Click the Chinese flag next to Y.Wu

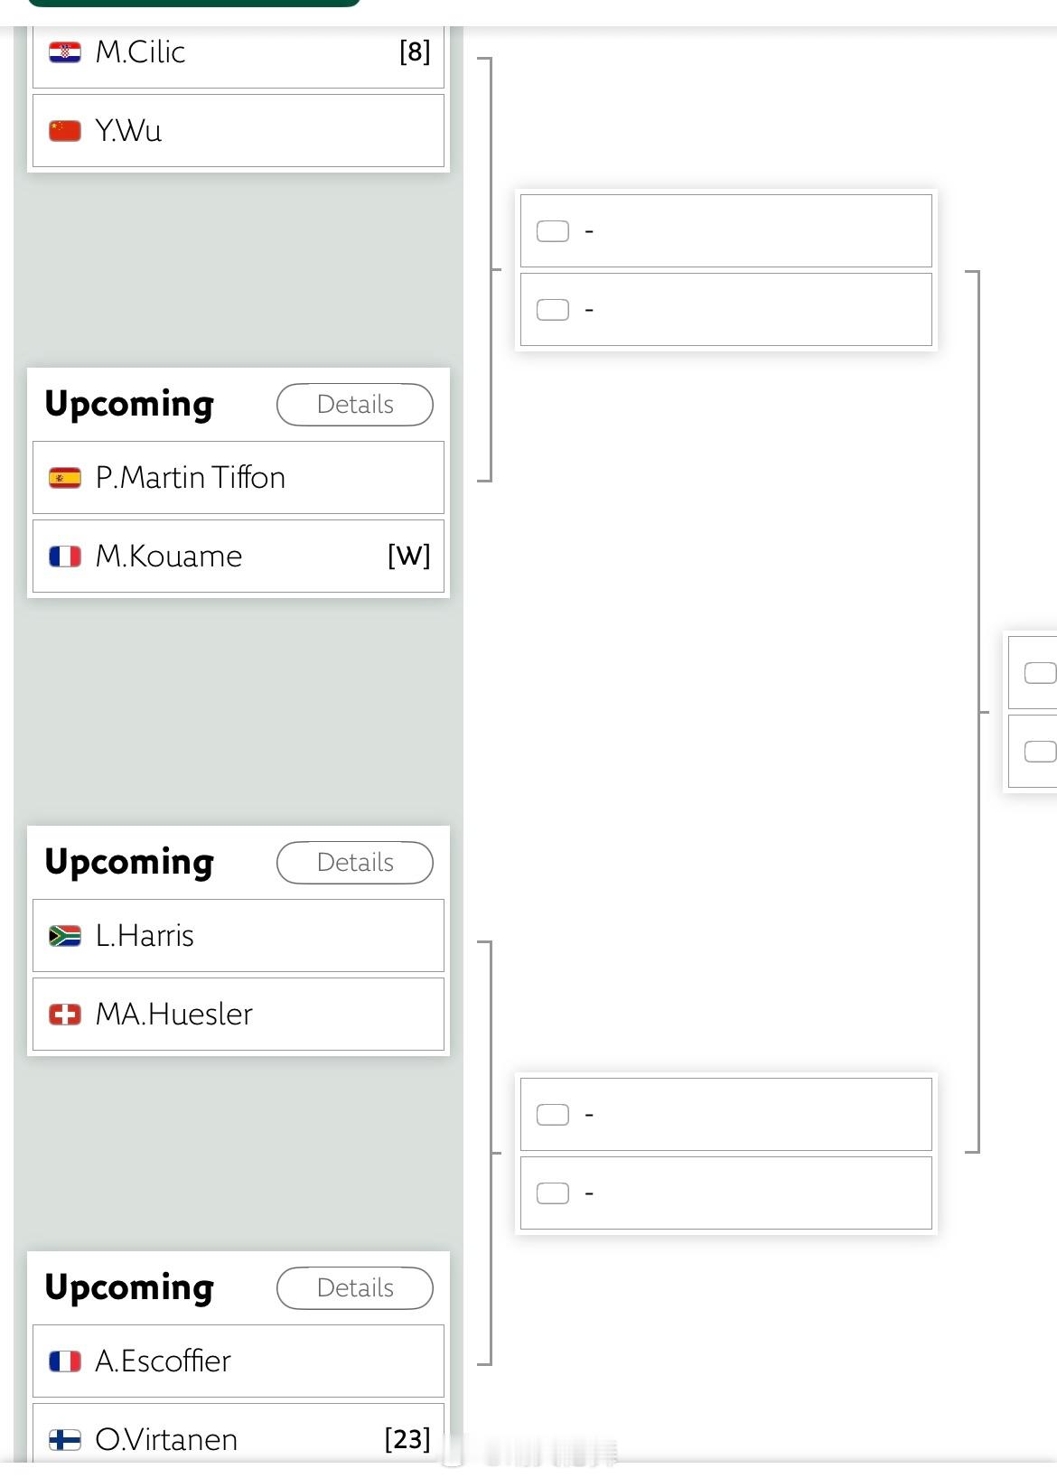pos(64,131)
